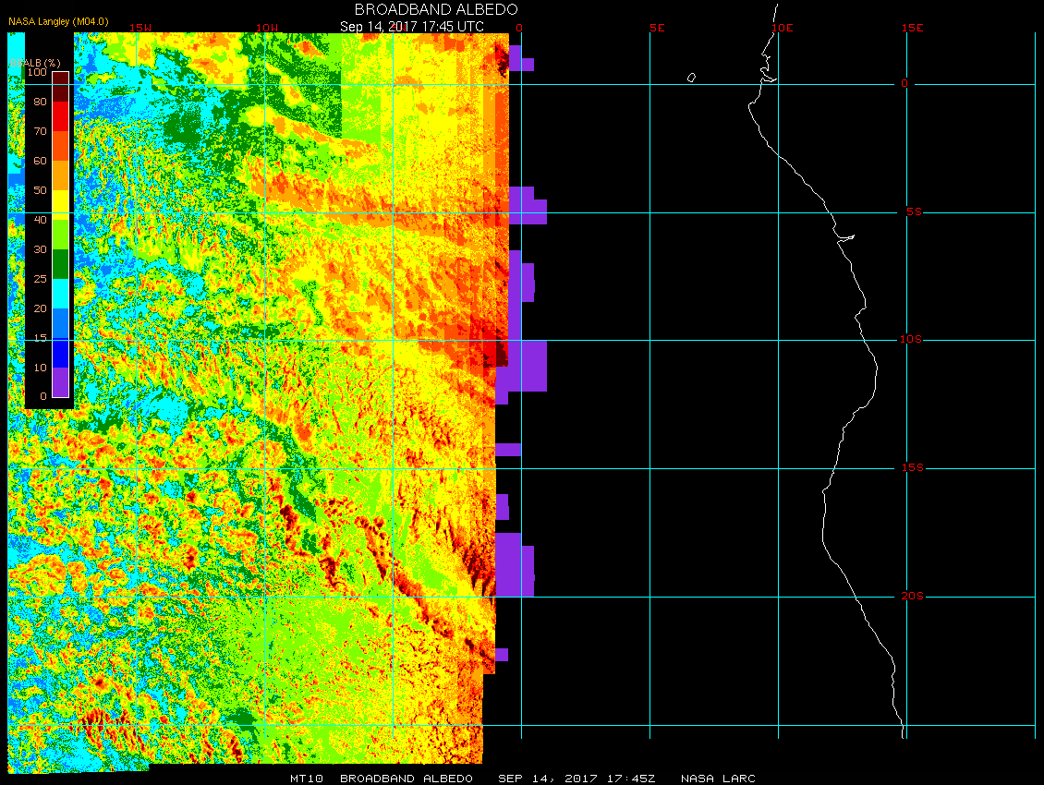Select the 'Sep 14, 2017 17:45 UTC' timestamp
The image size is (1044, 785).
pyautogui.click(x=411, y=27)
